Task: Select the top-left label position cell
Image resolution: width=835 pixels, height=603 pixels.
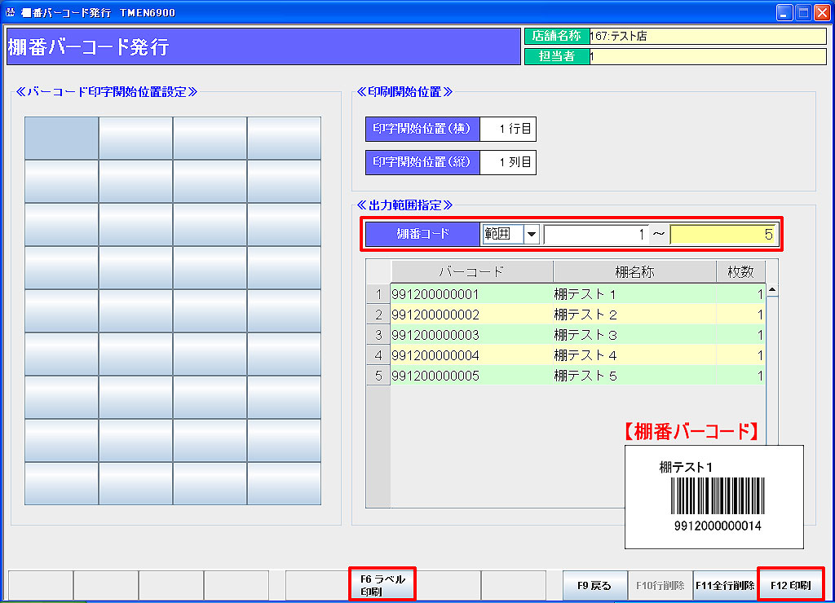Action: point(62,138)
